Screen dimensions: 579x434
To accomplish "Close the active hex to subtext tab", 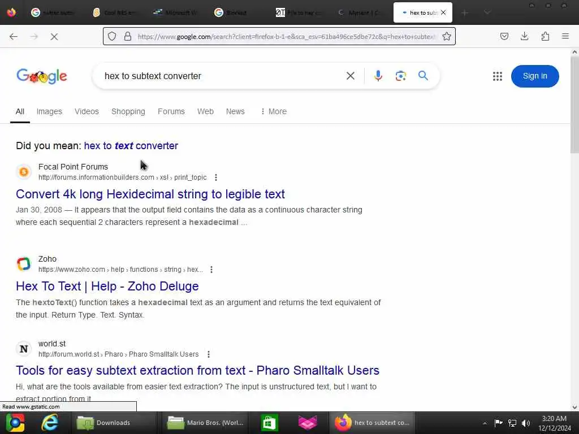I will (443, 12).
